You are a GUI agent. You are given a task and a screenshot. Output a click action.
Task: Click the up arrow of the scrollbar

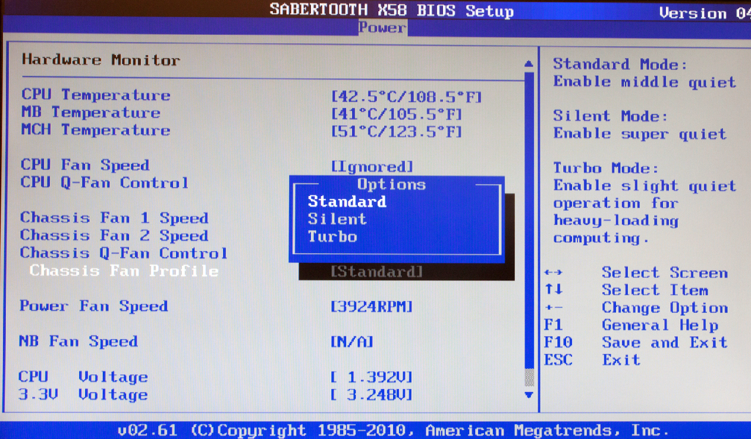(x=529, y=63)
